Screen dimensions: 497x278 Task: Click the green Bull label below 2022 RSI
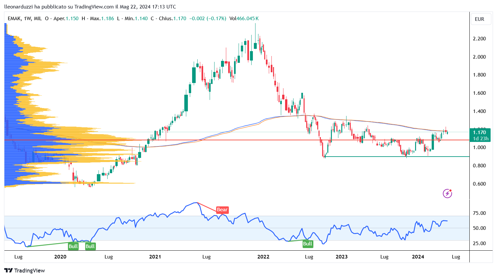point(307,244)
